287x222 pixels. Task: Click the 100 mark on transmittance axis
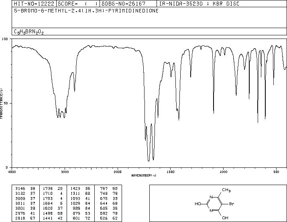click(x=5, y=39)
